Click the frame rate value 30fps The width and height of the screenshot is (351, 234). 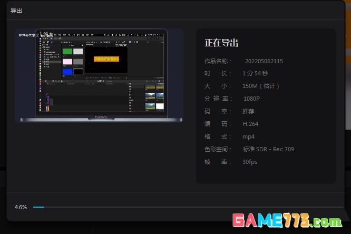[x=250, y=162]
